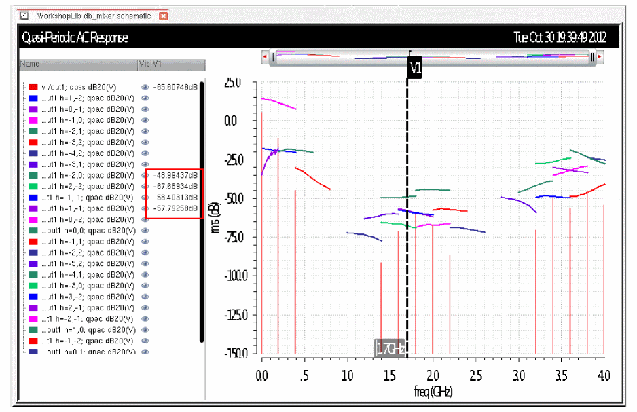Click the -58.40313dB marker value
The image size is (637, 412).
[x=175, y=198]
